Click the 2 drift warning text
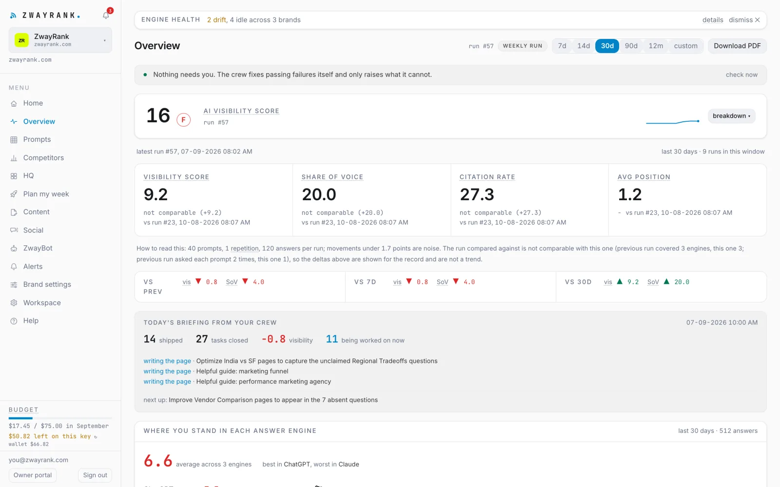This screenshot has width=780, height=487. (x=217, y=20)
